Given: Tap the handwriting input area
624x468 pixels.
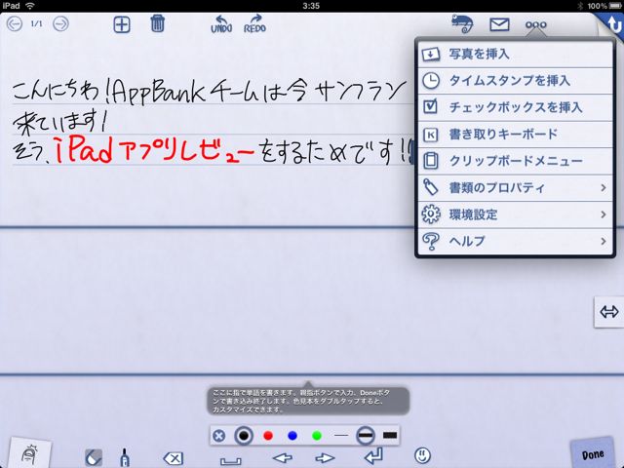Looking at the screenshot, I should [312, 301].
